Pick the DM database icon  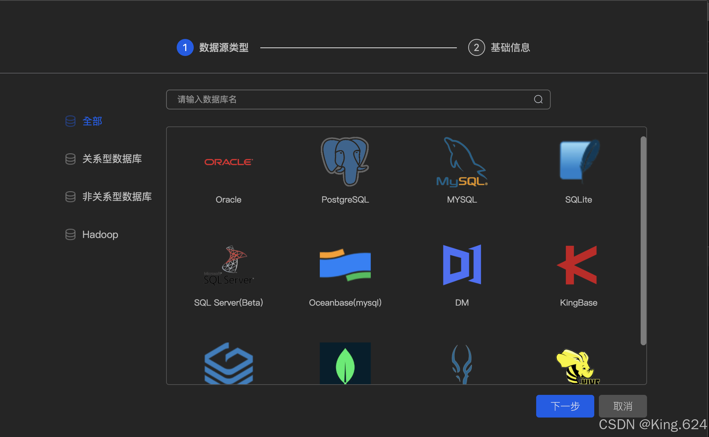click(462, 265)
